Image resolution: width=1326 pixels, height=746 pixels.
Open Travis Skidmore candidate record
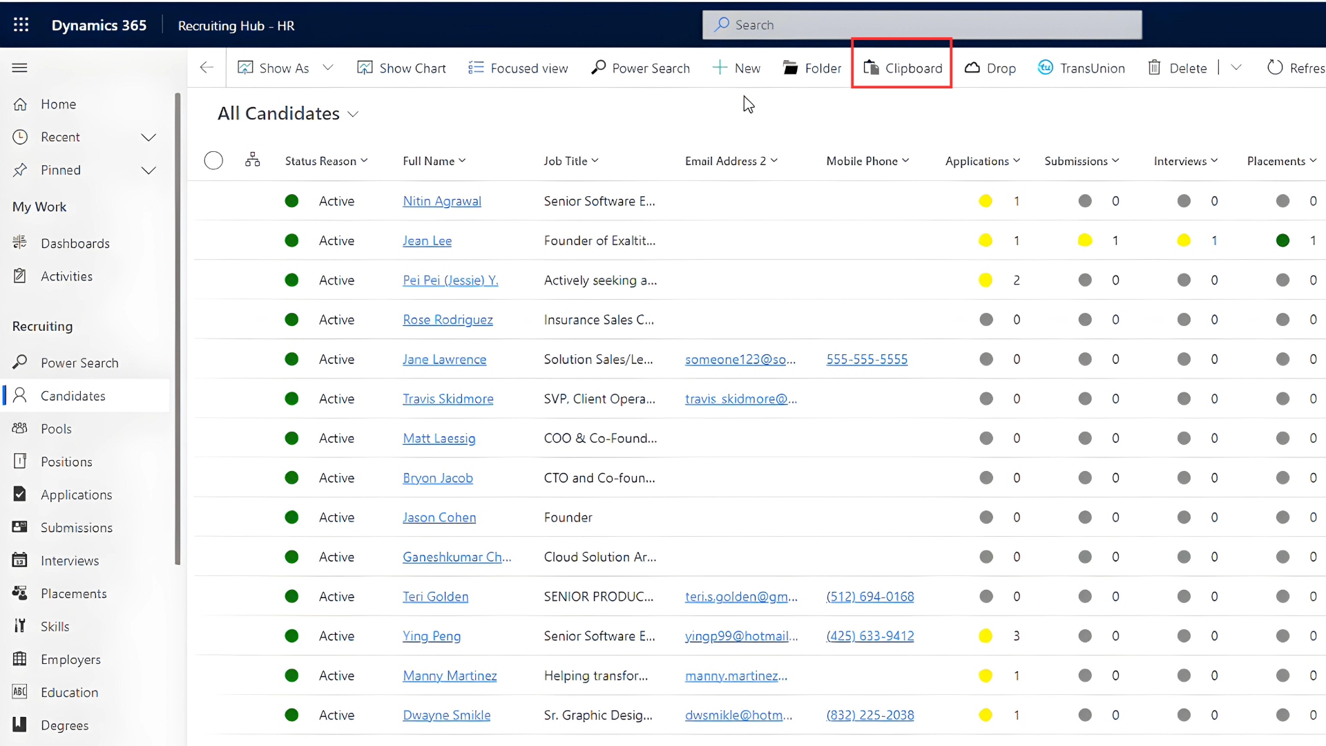click(x=448, y=399)
